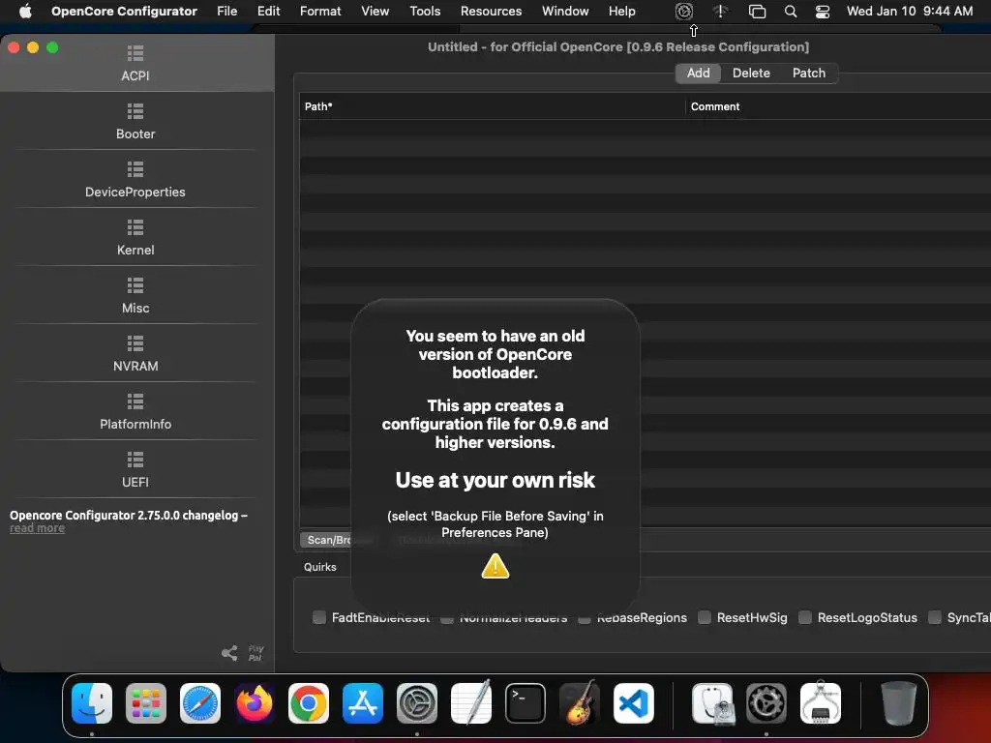Click the share icon in sidebar footer
Viewport: 991px width, 743px height.
click(229, 653)
